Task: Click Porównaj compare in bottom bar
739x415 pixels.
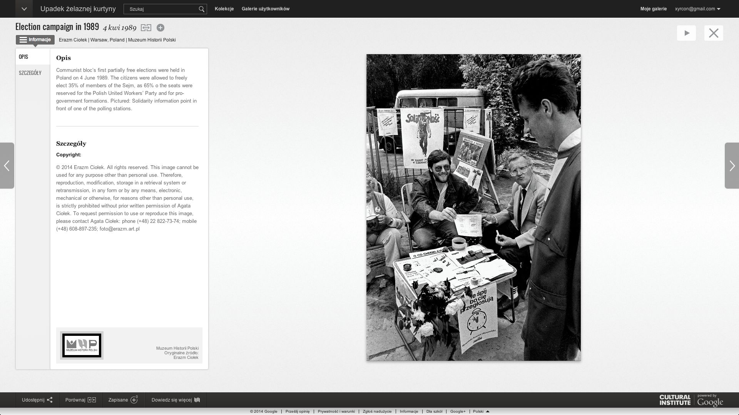Action: [80, 400]
